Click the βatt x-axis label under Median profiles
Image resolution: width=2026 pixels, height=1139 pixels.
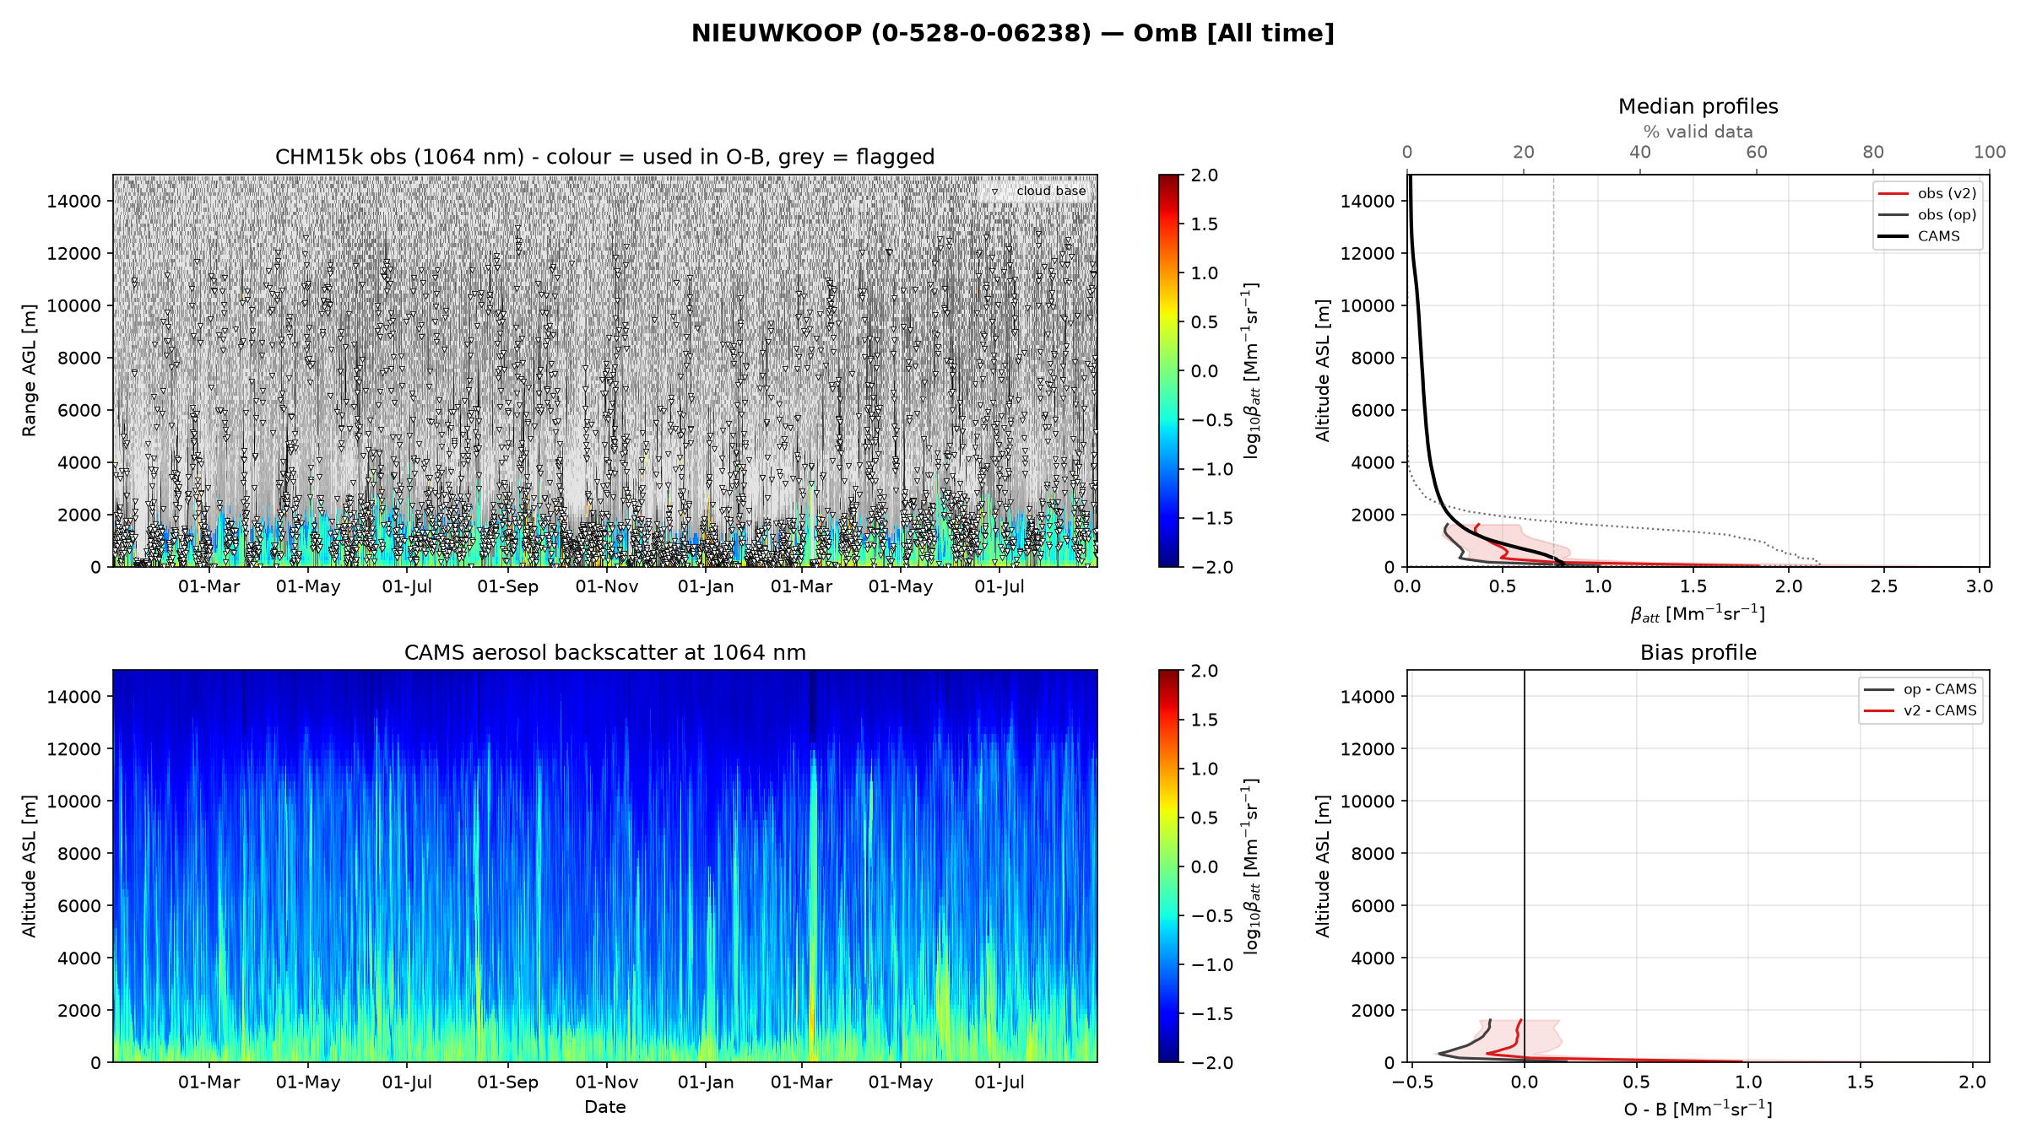click(1698, 613)
